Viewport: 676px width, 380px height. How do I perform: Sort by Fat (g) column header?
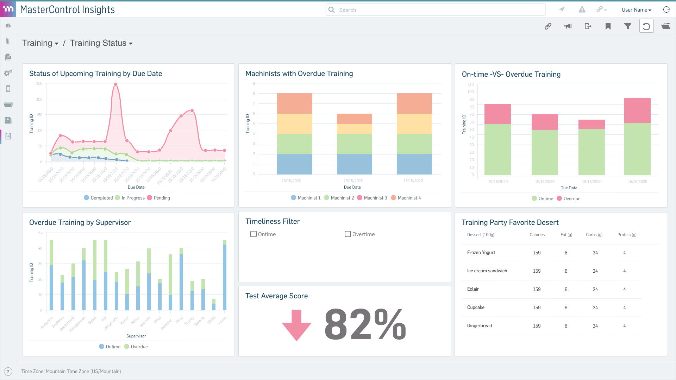[x=566, y=235]
